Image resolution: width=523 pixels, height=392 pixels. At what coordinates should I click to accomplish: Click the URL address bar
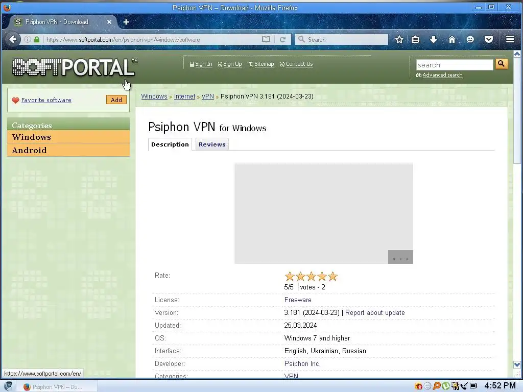152,39
